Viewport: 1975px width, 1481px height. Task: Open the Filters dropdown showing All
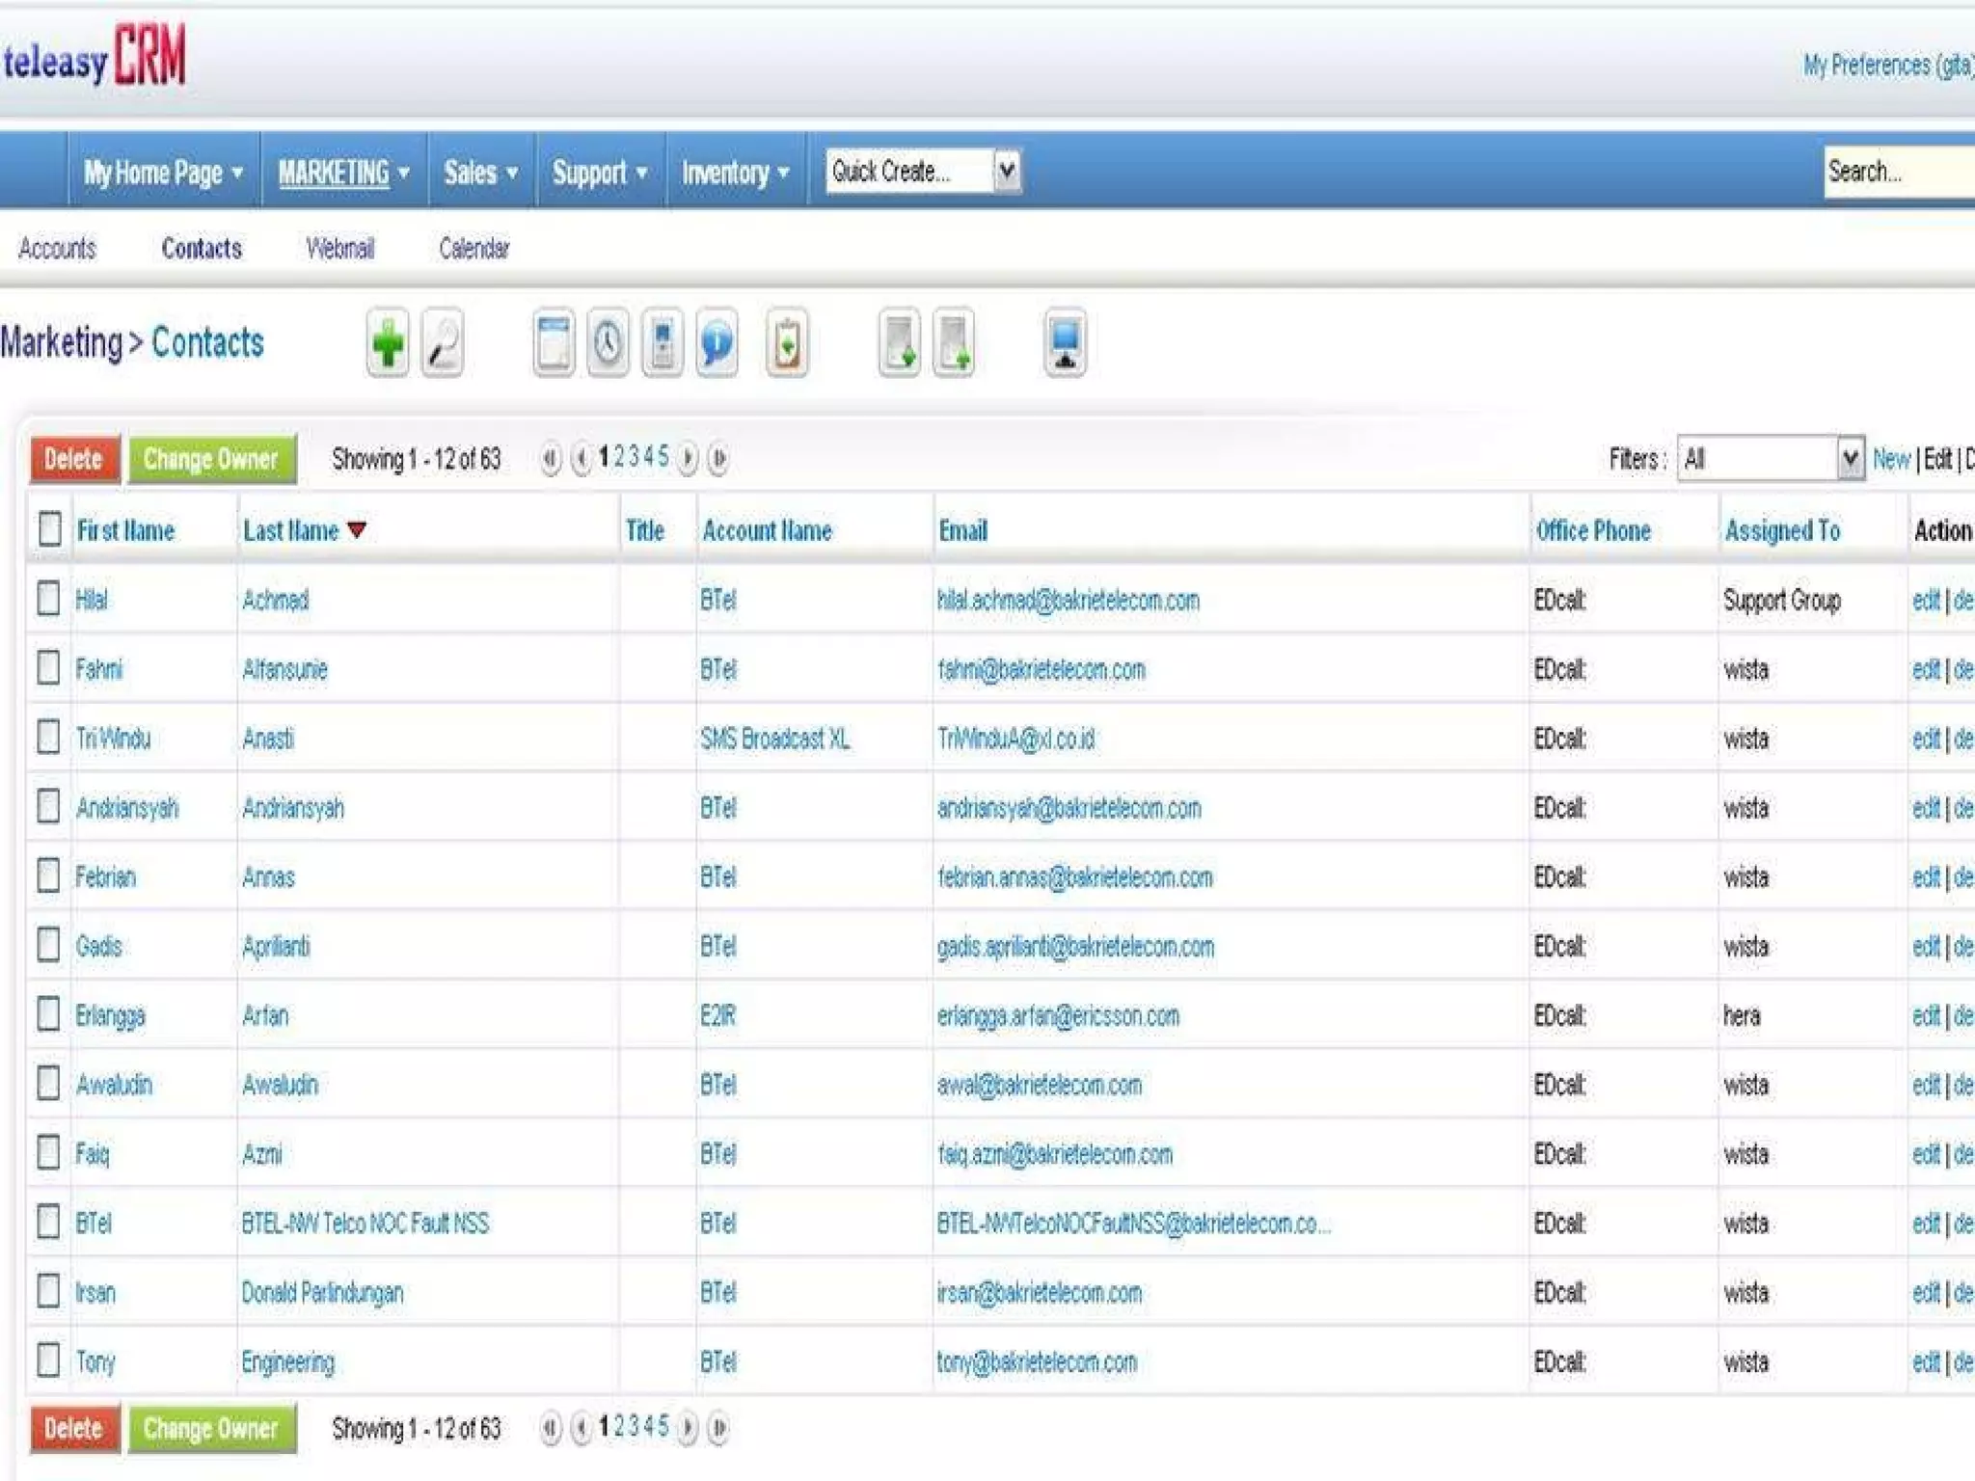click(x=1770, y=459)
